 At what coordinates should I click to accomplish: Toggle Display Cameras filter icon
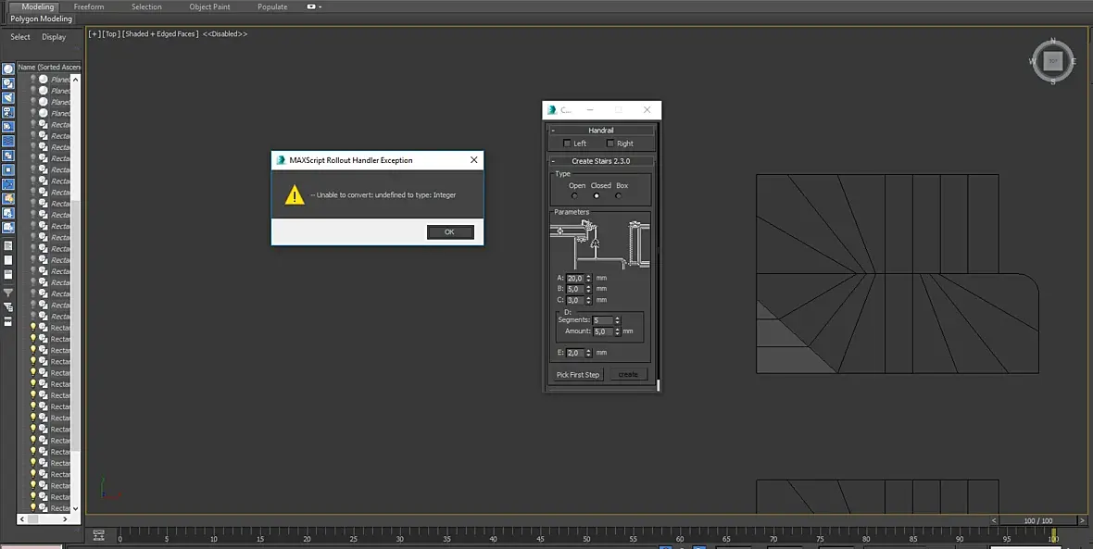click(x=8, y=112)
